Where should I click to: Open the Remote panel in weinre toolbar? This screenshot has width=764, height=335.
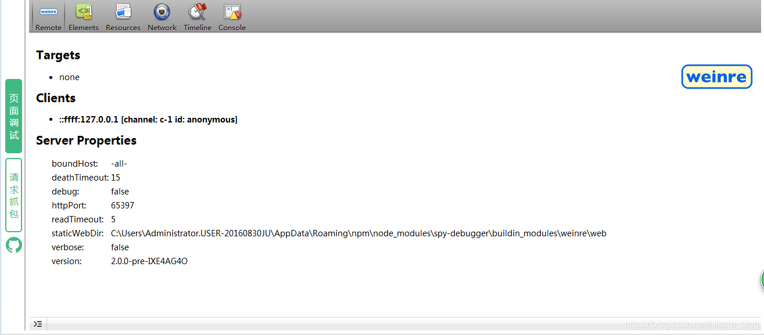(x=48, y=17)
